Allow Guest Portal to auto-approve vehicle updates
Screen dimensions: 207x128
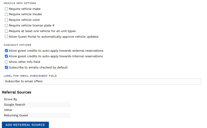6,37
